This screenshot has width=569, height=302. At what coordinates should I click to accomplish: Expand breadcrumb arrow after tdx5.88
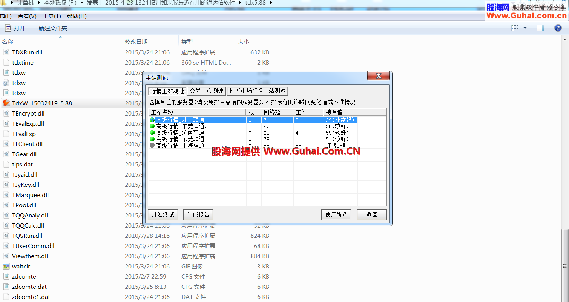[x=271, y=3]
